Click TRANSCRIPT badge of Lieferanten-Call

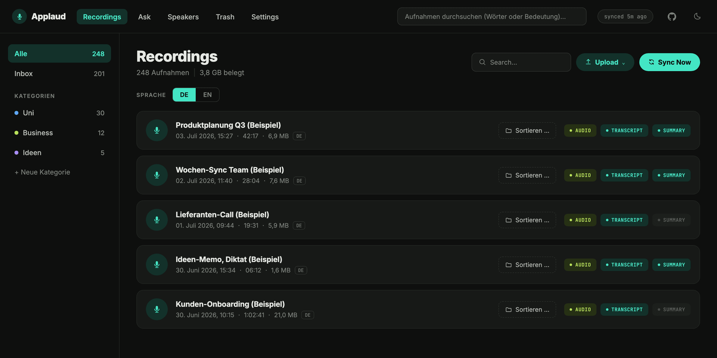pyautogui.click(x=624, y=220)
